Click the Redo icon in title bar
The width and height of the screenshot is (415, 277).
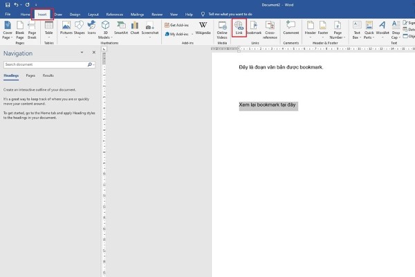(x=27, y=5)
